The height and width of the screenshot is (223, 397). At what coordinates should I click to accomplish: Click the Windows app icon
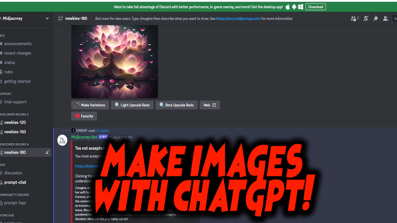pyautogui.click(x=301, y=7)
